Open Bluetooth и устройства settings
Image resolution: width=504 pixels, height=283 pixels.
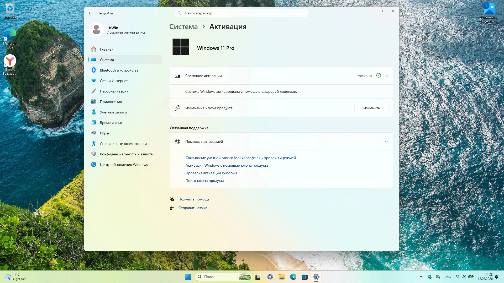pos(125,70)
